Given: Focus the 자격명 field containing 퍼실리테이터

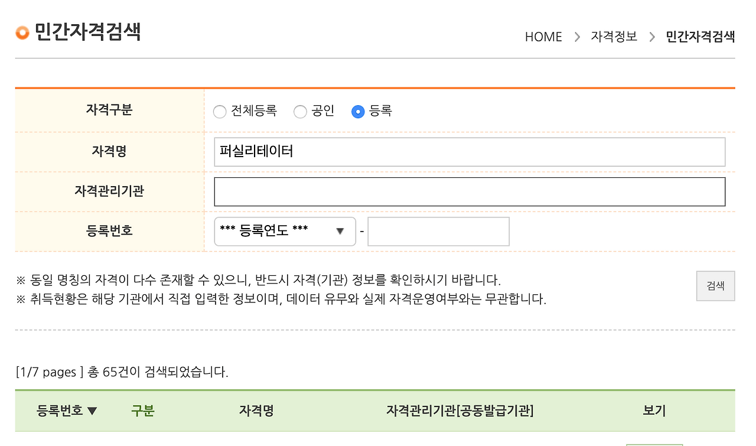Looking at the screenshot, I should pos(470,152).
